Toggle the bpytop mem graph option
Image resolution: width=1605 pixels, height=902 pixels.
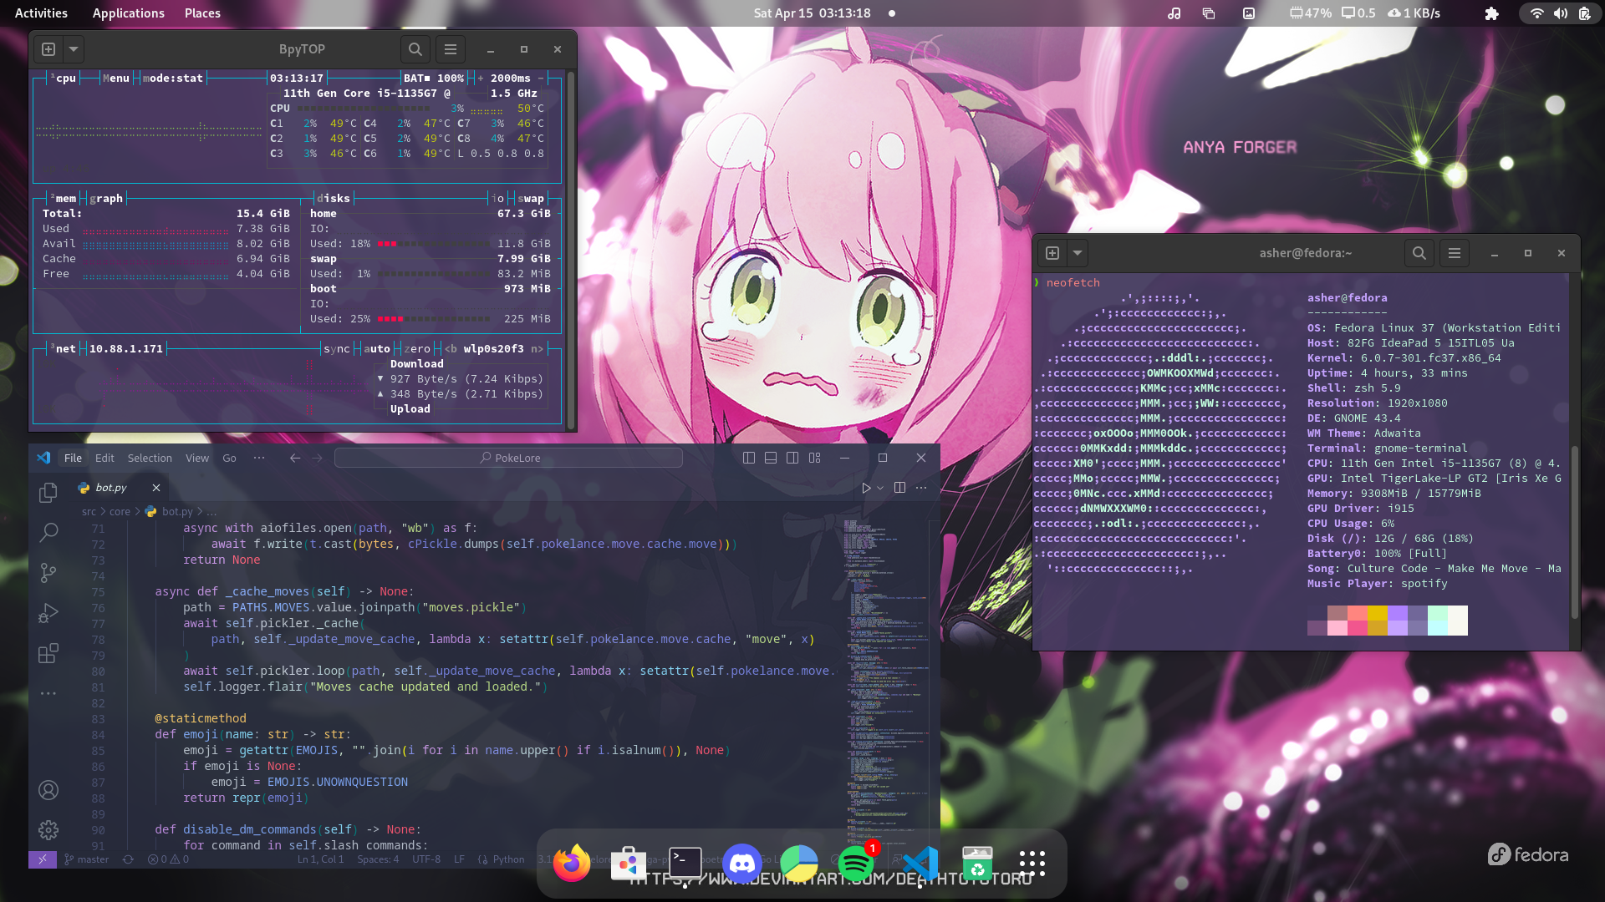click(x=106, y=199)
